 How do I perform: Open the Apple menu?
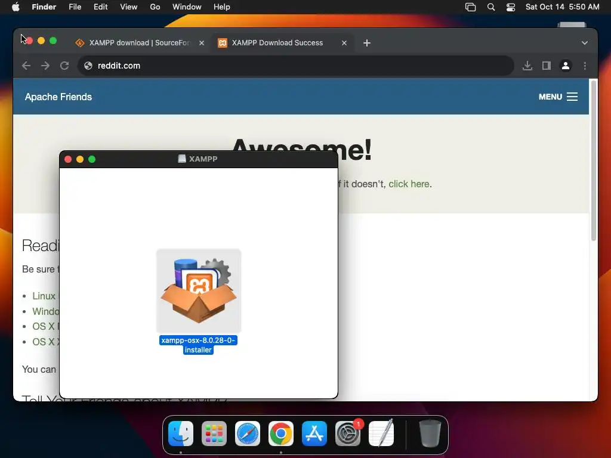pos(16,7)
